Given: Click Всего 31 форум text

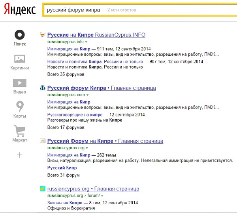Looking at the screenshot, I should 63,175.
